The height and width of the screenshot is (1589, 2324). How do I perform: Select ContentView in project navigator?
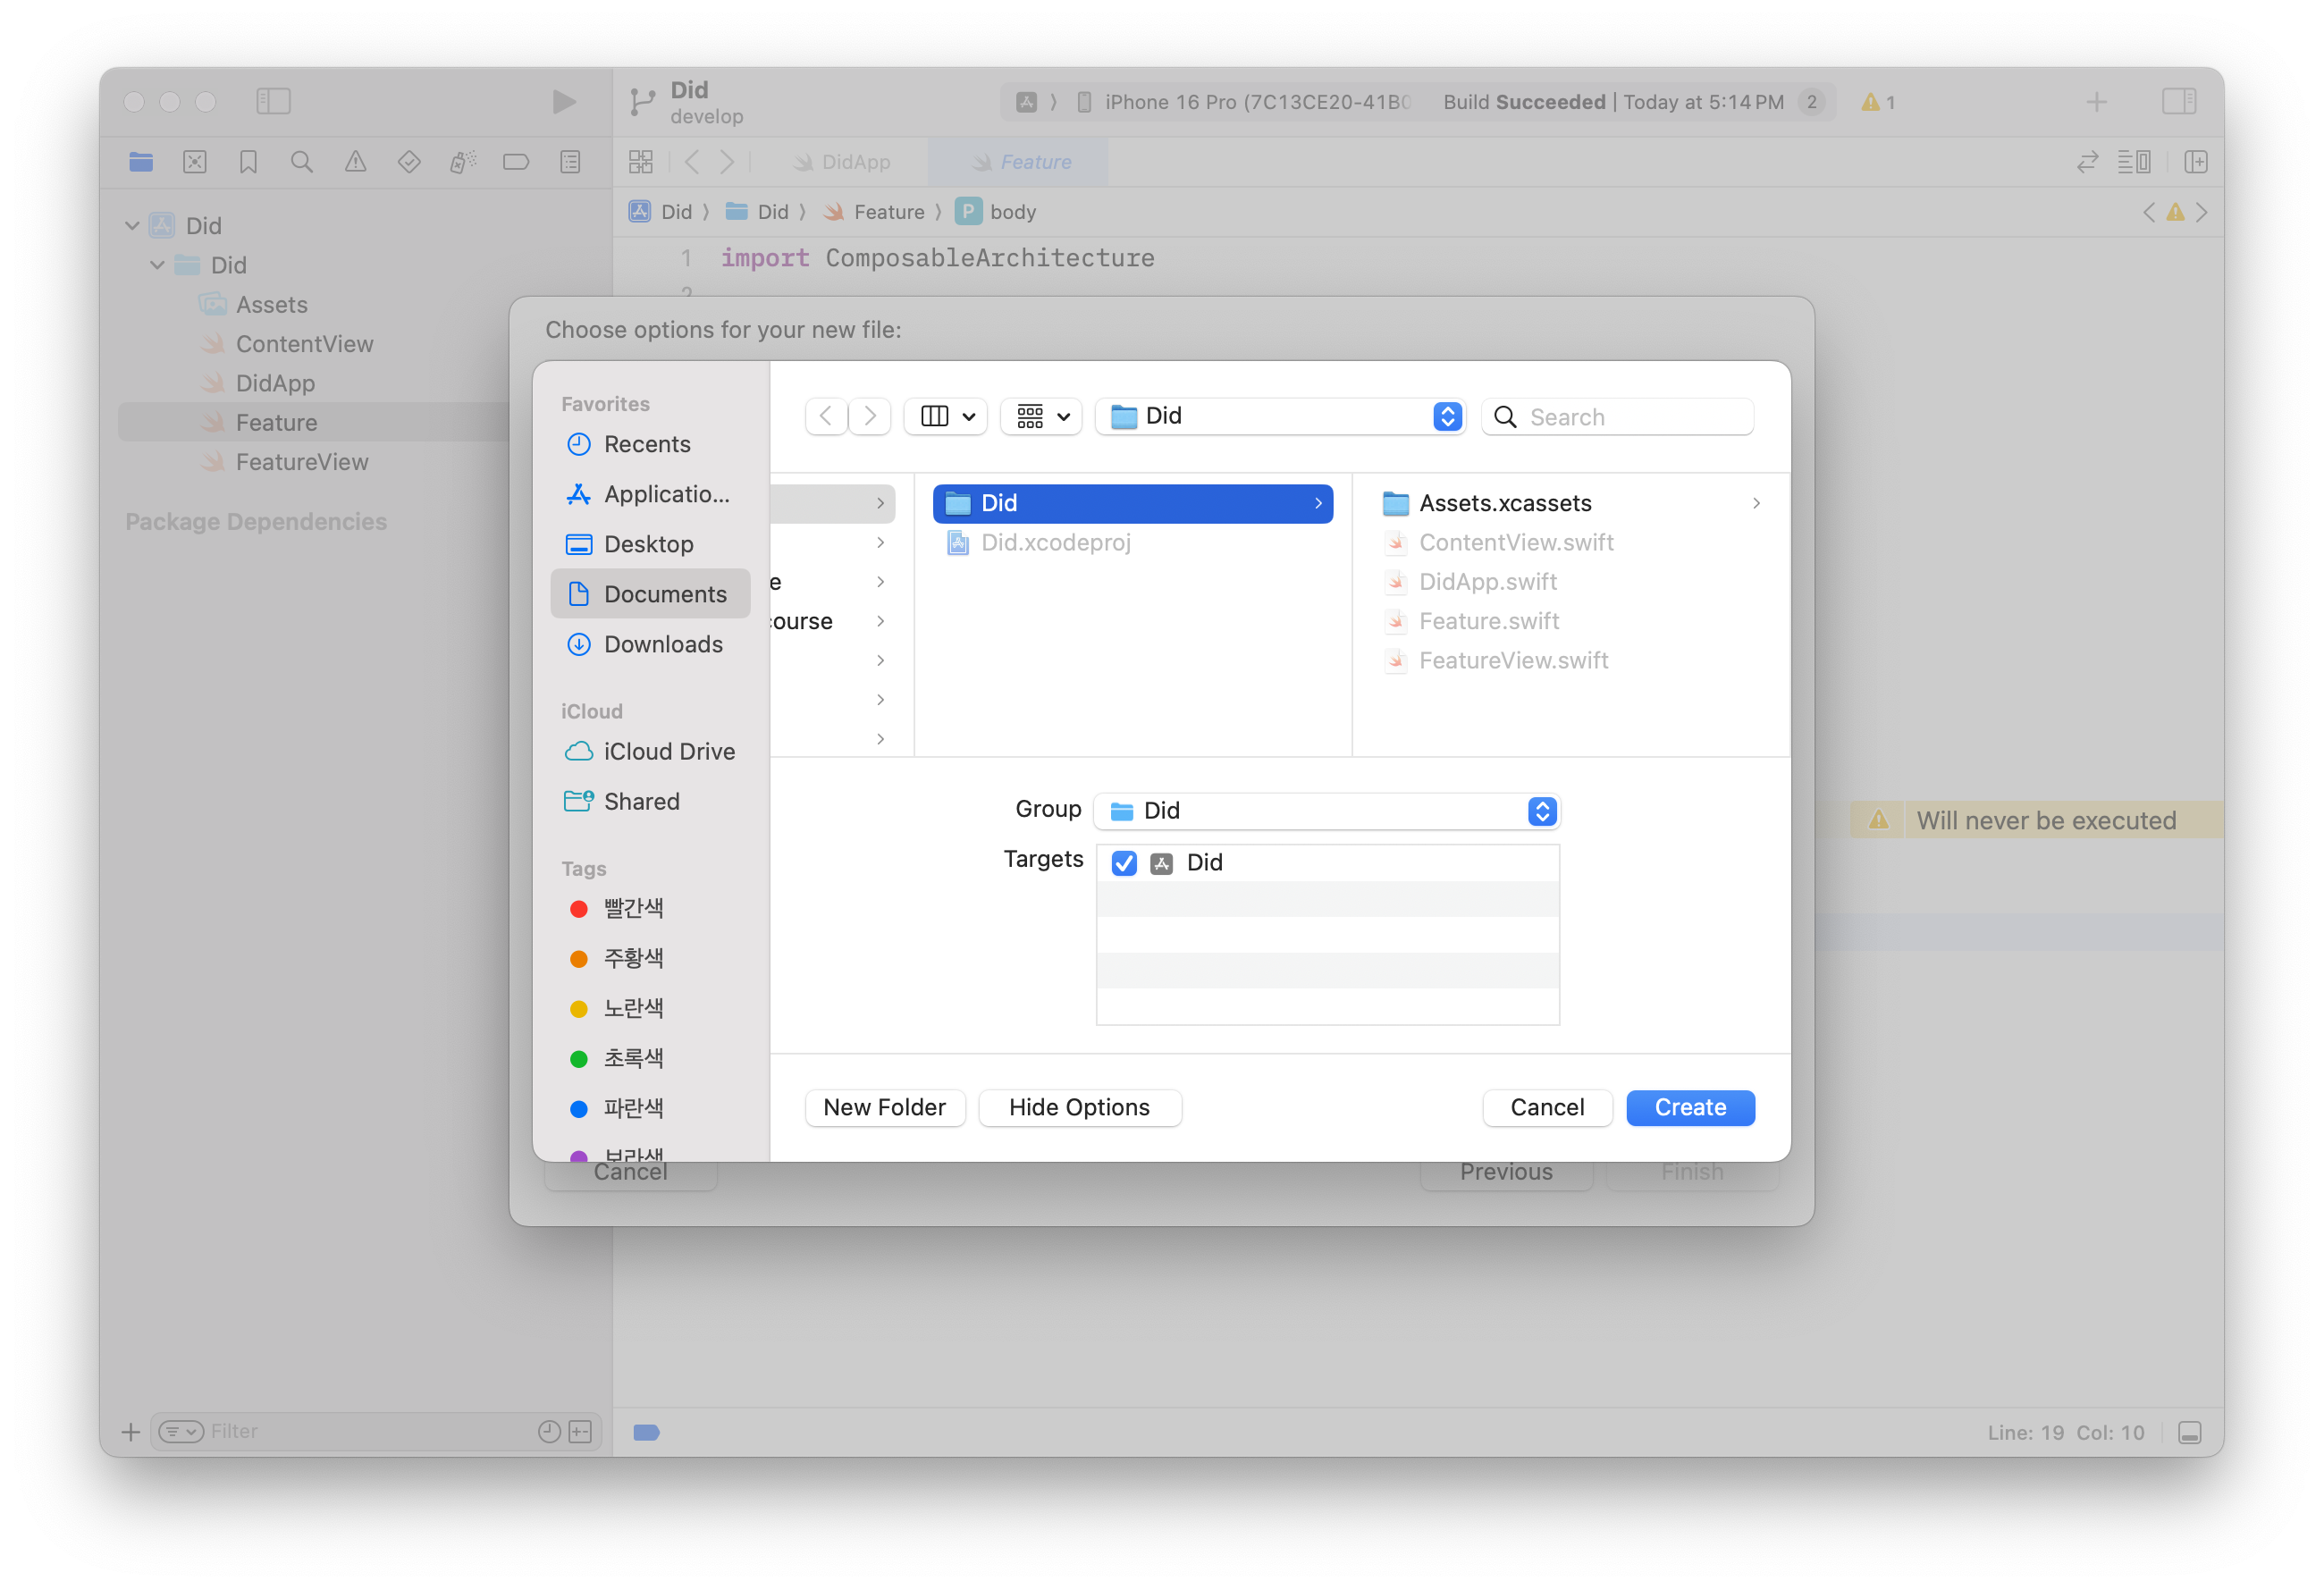pos(304,344)
